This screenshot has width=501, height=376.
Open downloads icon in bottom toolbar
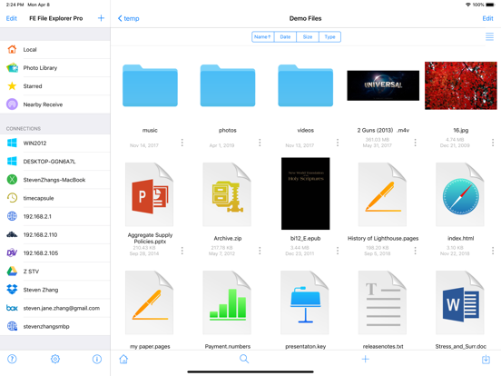486,359
